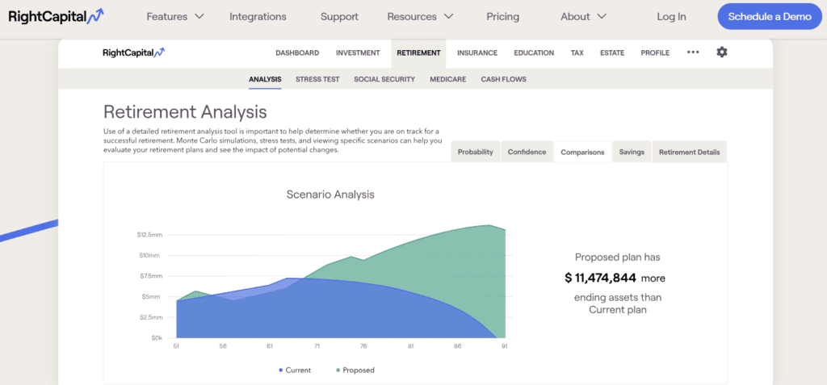Click age 51 on the chart axis
The width and height of the screenshot is (827, 385).
[177, 346]
